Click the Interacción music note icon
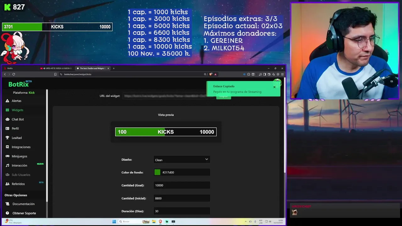Image resolution: width=402 pixels, height=226 pixels. [8, 165]
